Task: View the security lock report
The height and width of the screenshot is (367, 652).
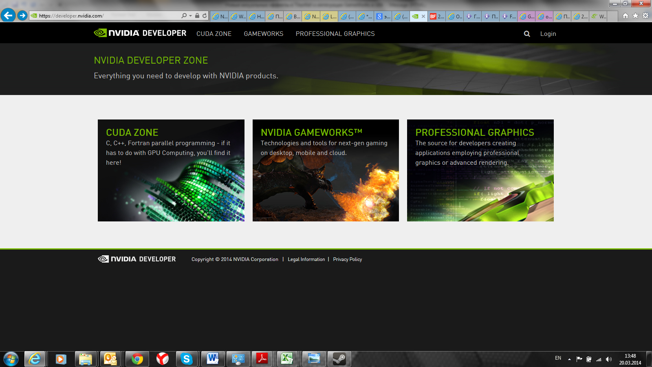Action: click(197, 16)
